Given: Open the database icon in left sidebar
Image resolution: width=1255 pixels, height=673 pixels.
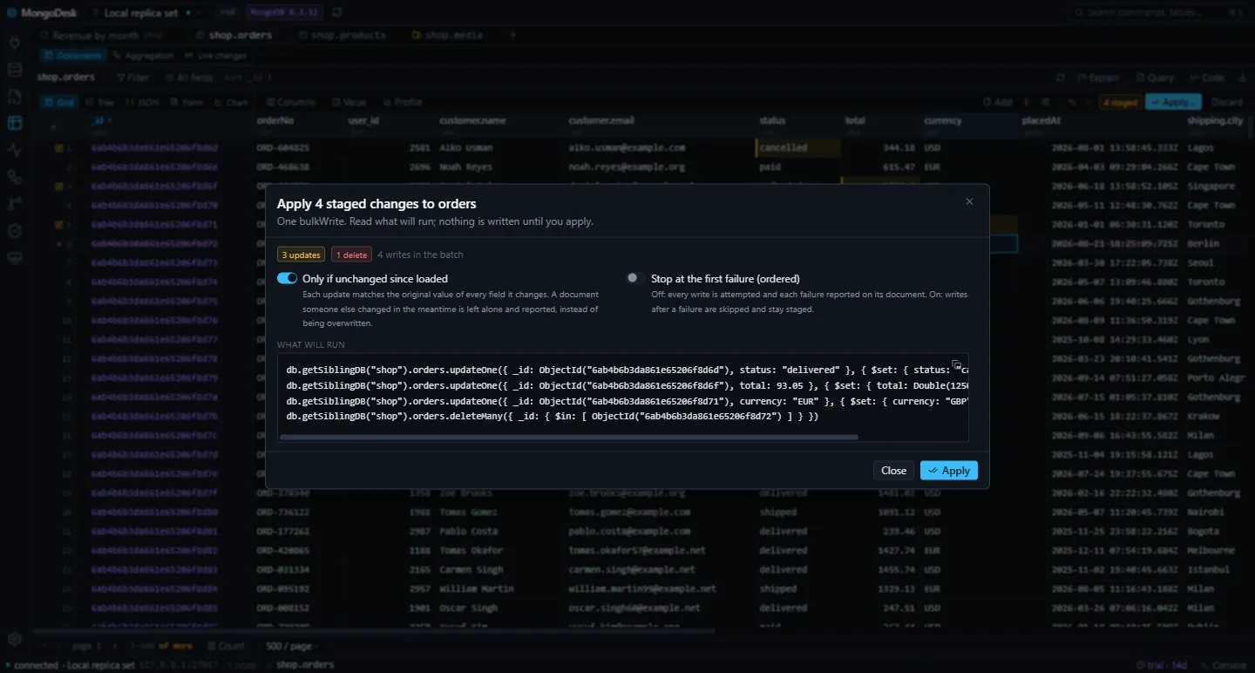Looking at the screenshot, I should click(x=14, y=70).
